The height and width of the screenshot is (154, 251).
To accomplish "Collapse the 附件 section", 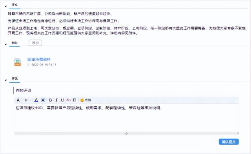I will coord(6,44).
